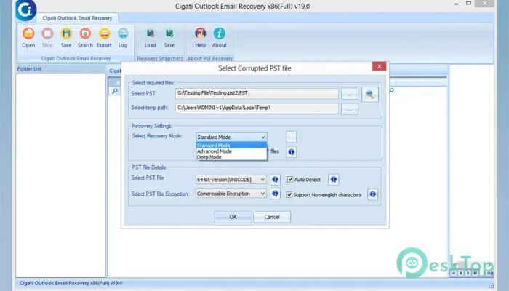The height and width of the screenshot is (291, 509).
Task: Maximize the Cigati application window
Action: (x=468, y=3)
